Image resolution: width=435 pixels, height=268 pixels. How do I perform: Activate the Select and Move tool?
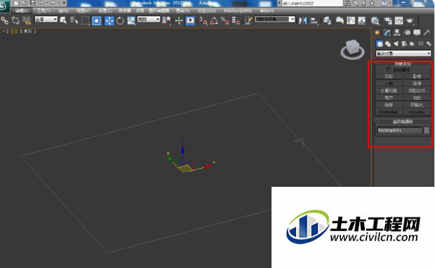click(109, 21)
